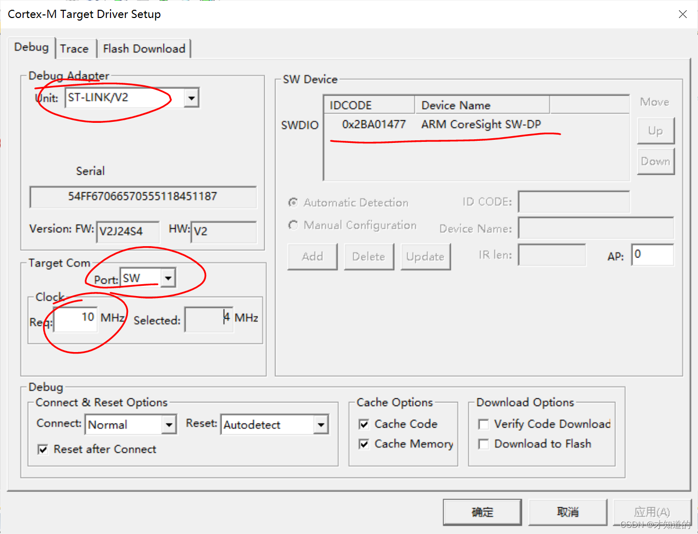
Task: Open the Trace tab
Action: (75, 49)
